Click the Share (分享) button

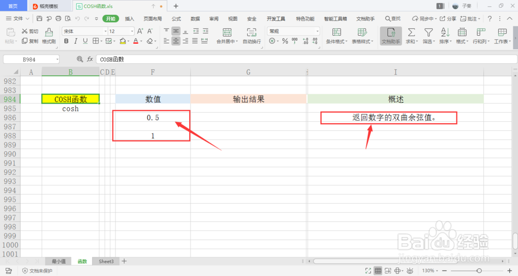tap(448, 19)
